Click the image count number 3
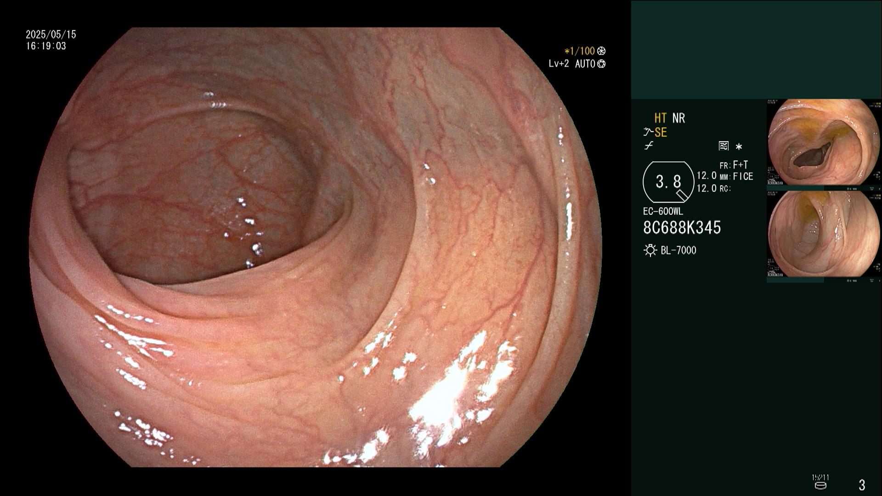 pyautogui.click(x=862, y=485)
